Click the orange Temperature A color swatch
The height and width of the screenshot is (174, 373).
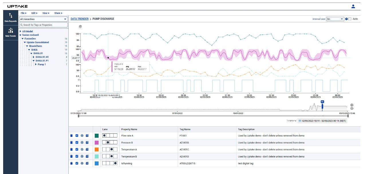97,149
